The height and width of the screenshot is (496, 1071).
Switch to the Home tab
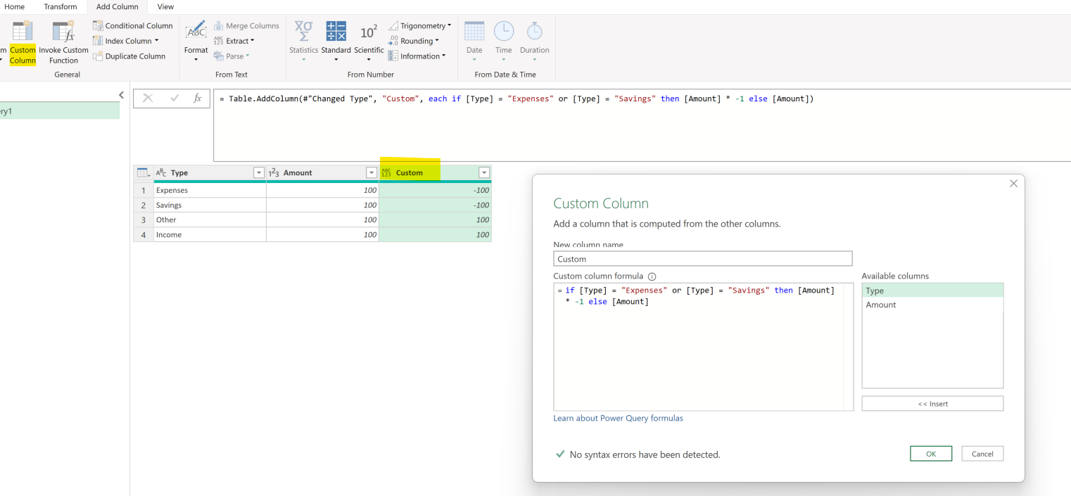click(x=14, y=6)
